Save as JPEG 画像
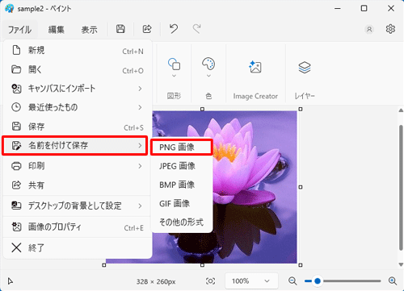The height and width of the screenshot is (291, 404). (x=182, y=166)
